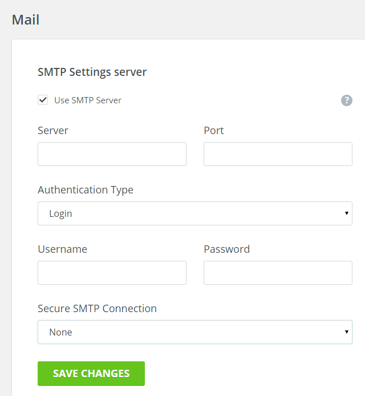This screenshot has height=396, width=365.
Task: Click the Secure SMTP Connection dropdown arrow
Action: click(x=347, y=332)
